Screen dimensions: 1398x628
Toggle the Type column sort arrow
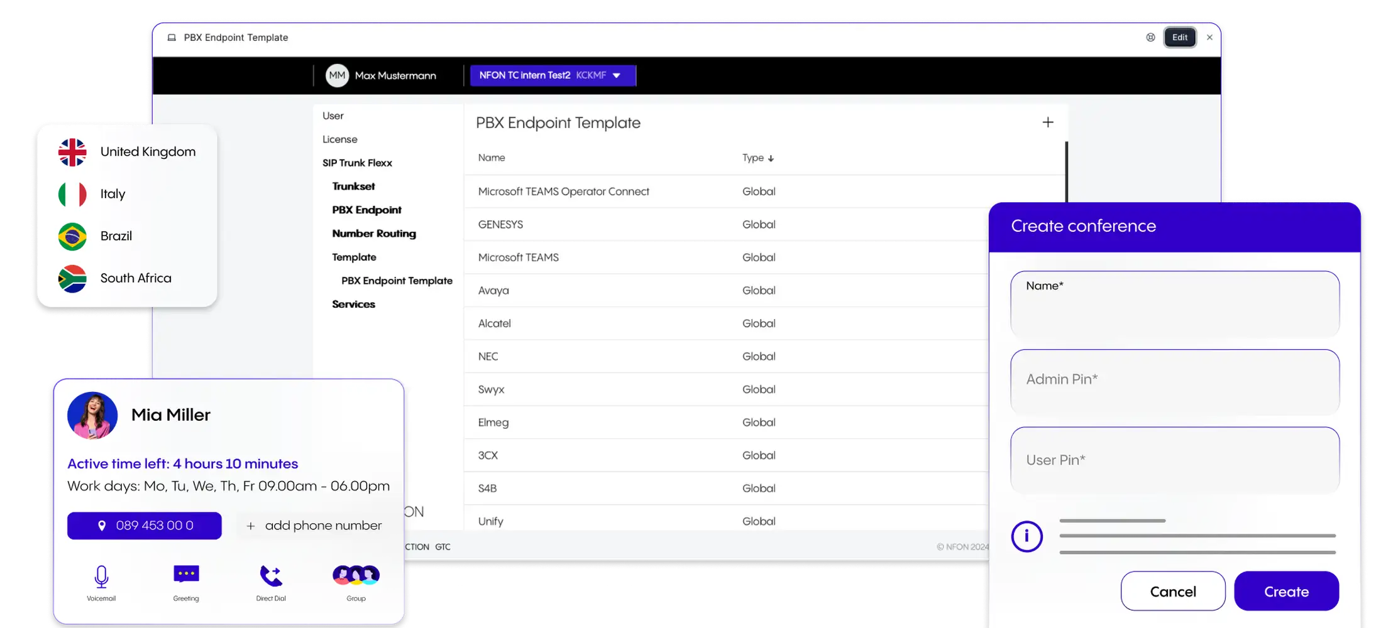[771, 158]
